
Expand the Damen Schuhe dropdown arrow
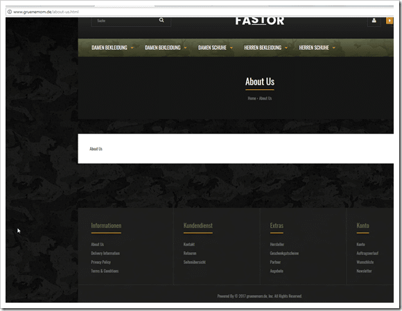(x=231, y=48)
